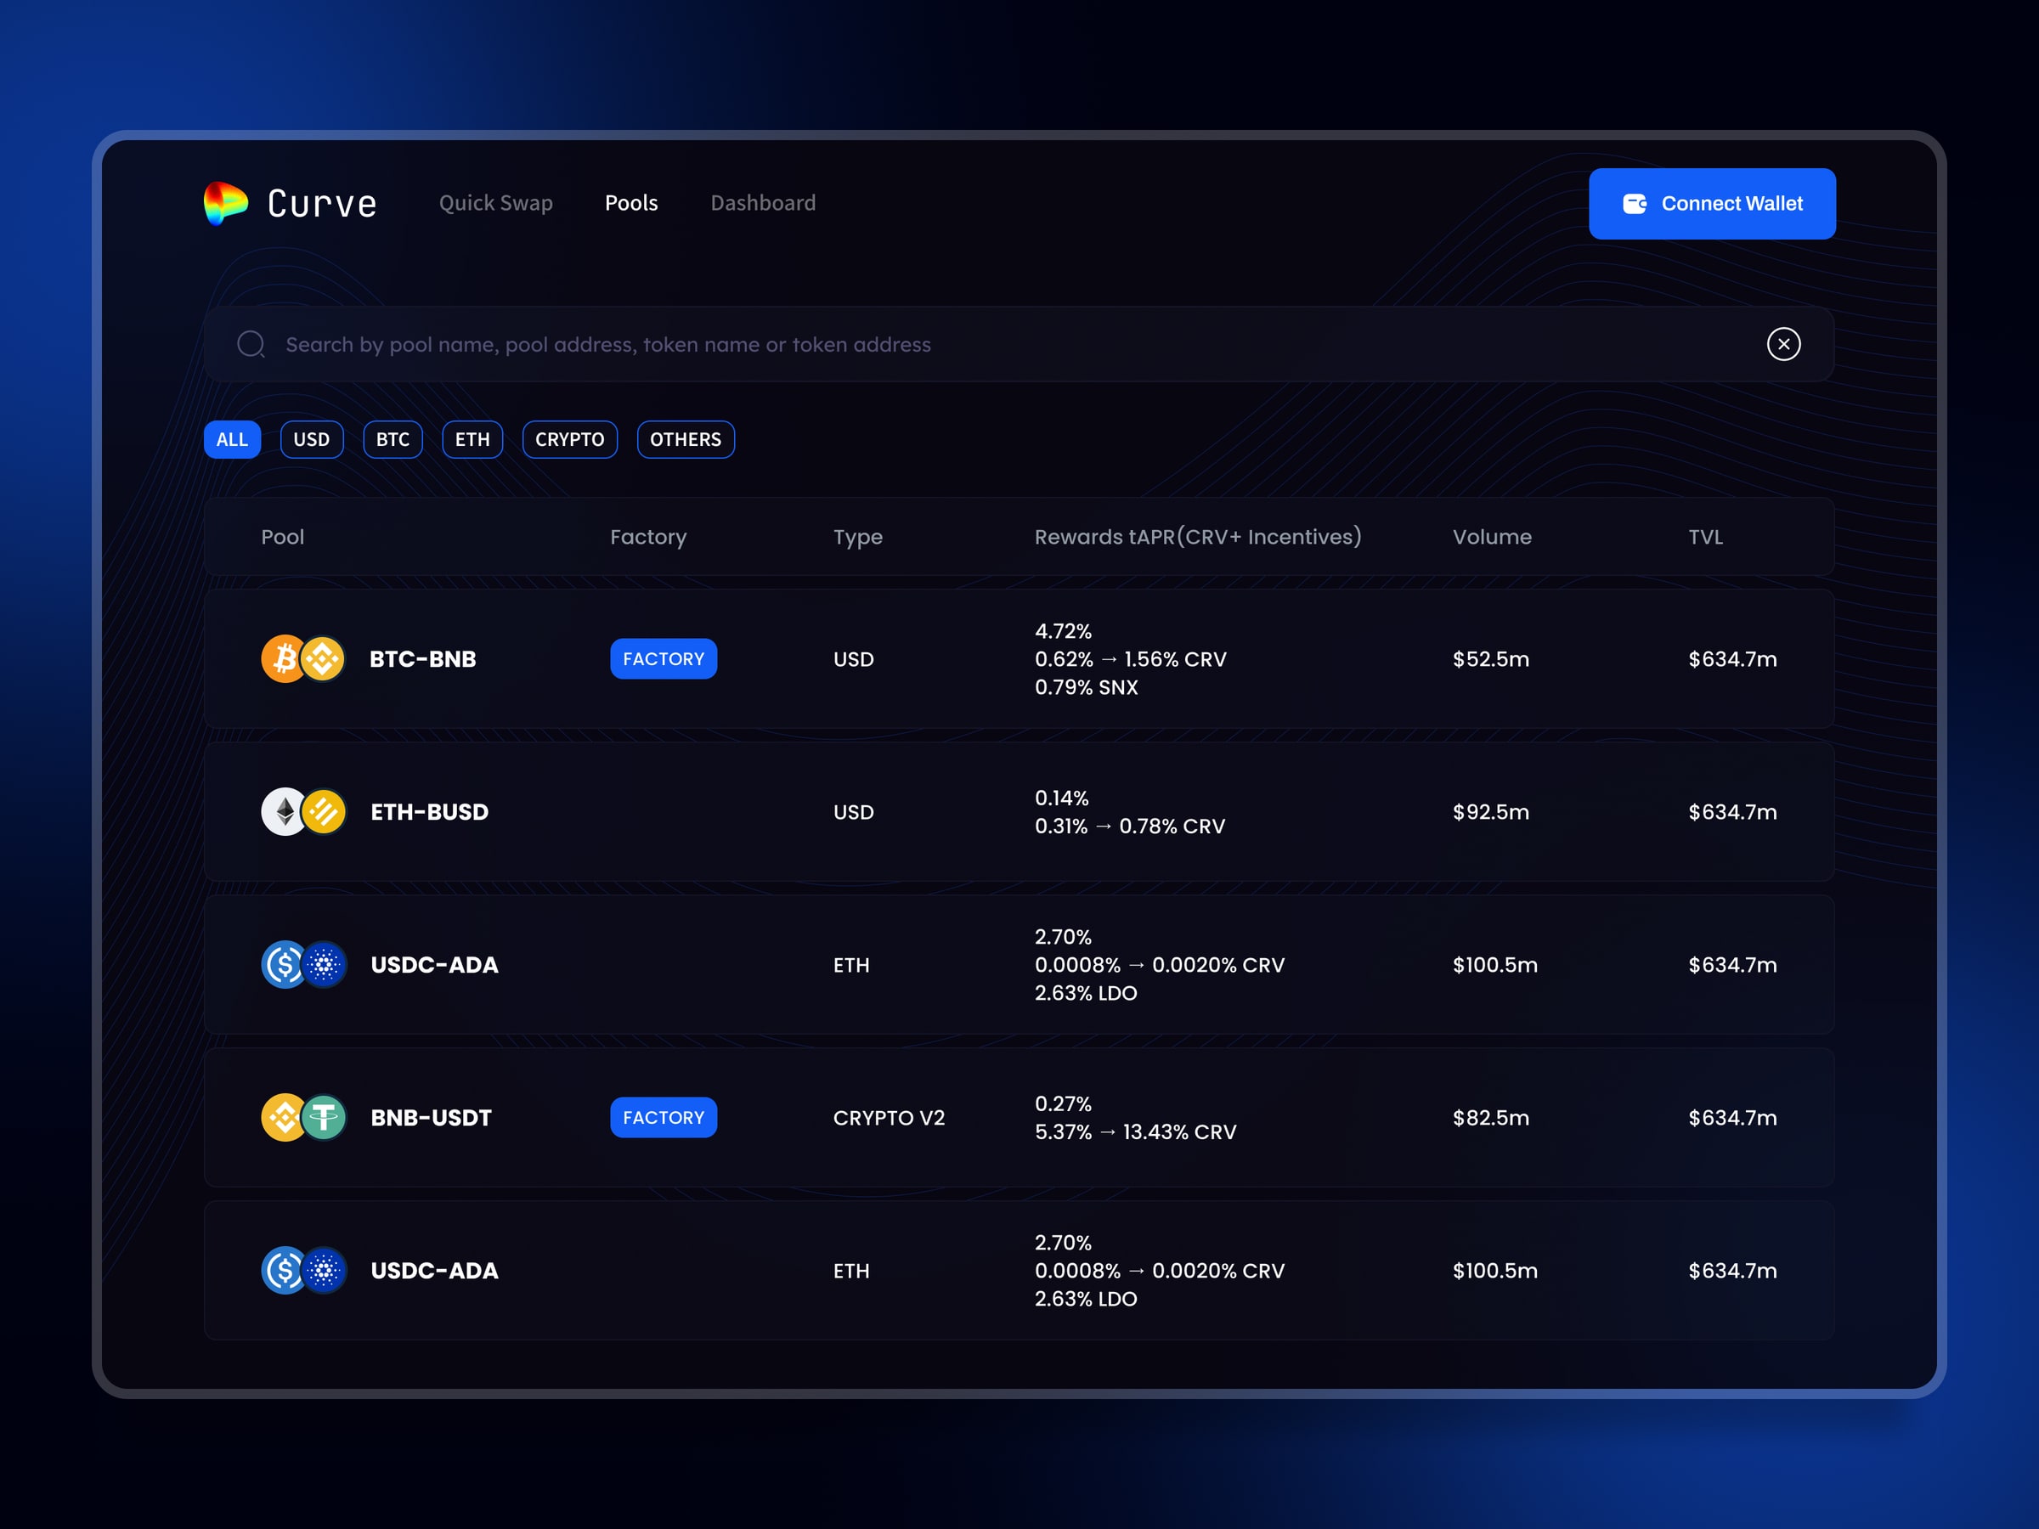This screenshot has width=2039, height=1529.
Task: Click into the pool search field
Action: pyautogui.click(x=1019, y=345)
